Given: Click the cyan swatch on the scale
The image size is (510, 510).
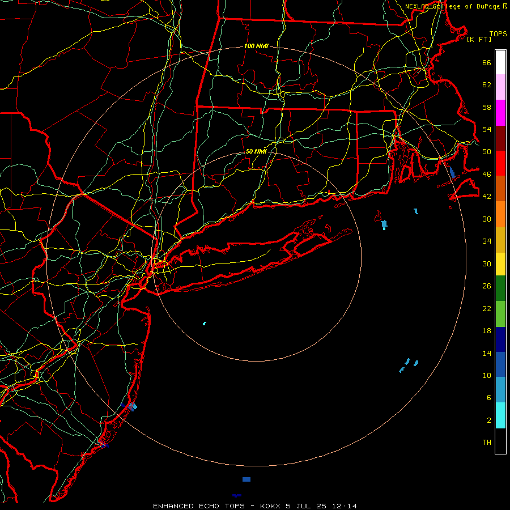Looking at the screenshot, I should [500, 415].
